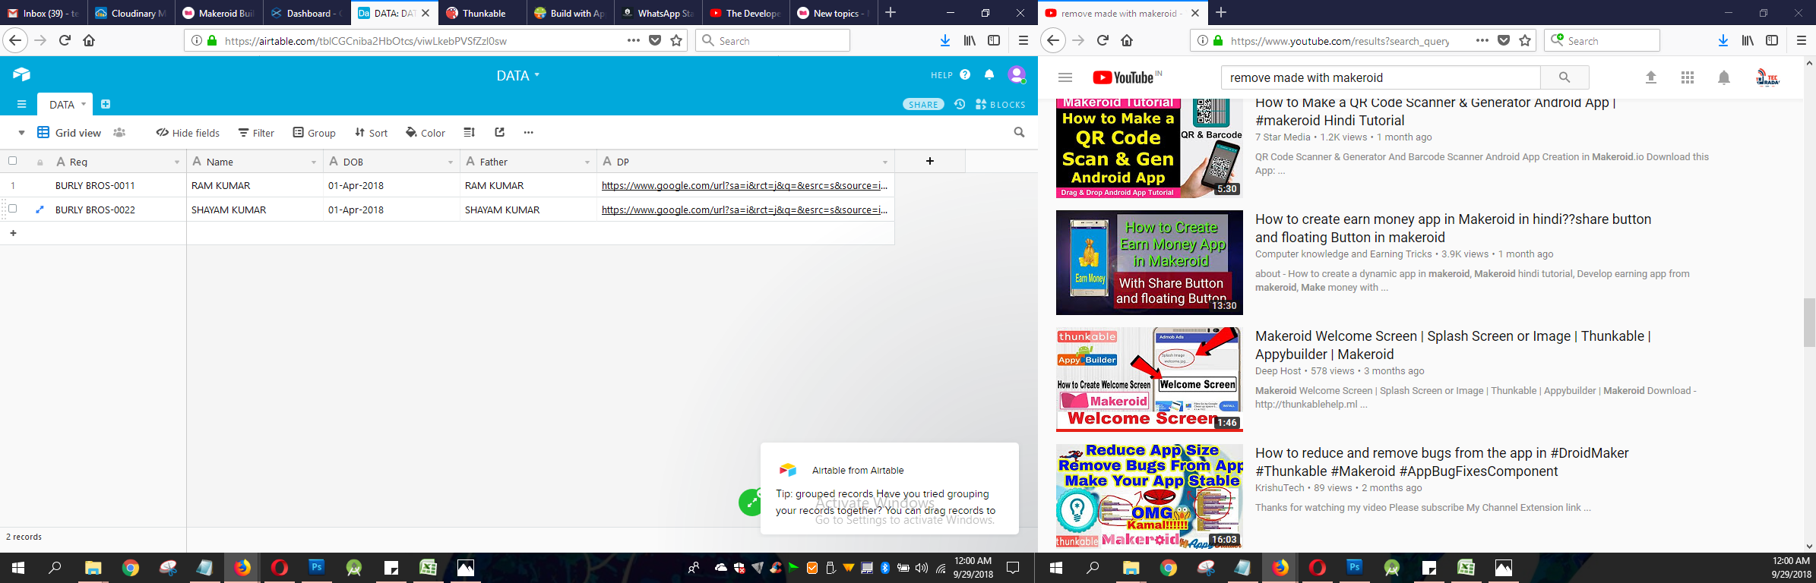Open BLOCKS panel in Airtable
This screenshot has height=583, width=1816.
coord(1000,104)
